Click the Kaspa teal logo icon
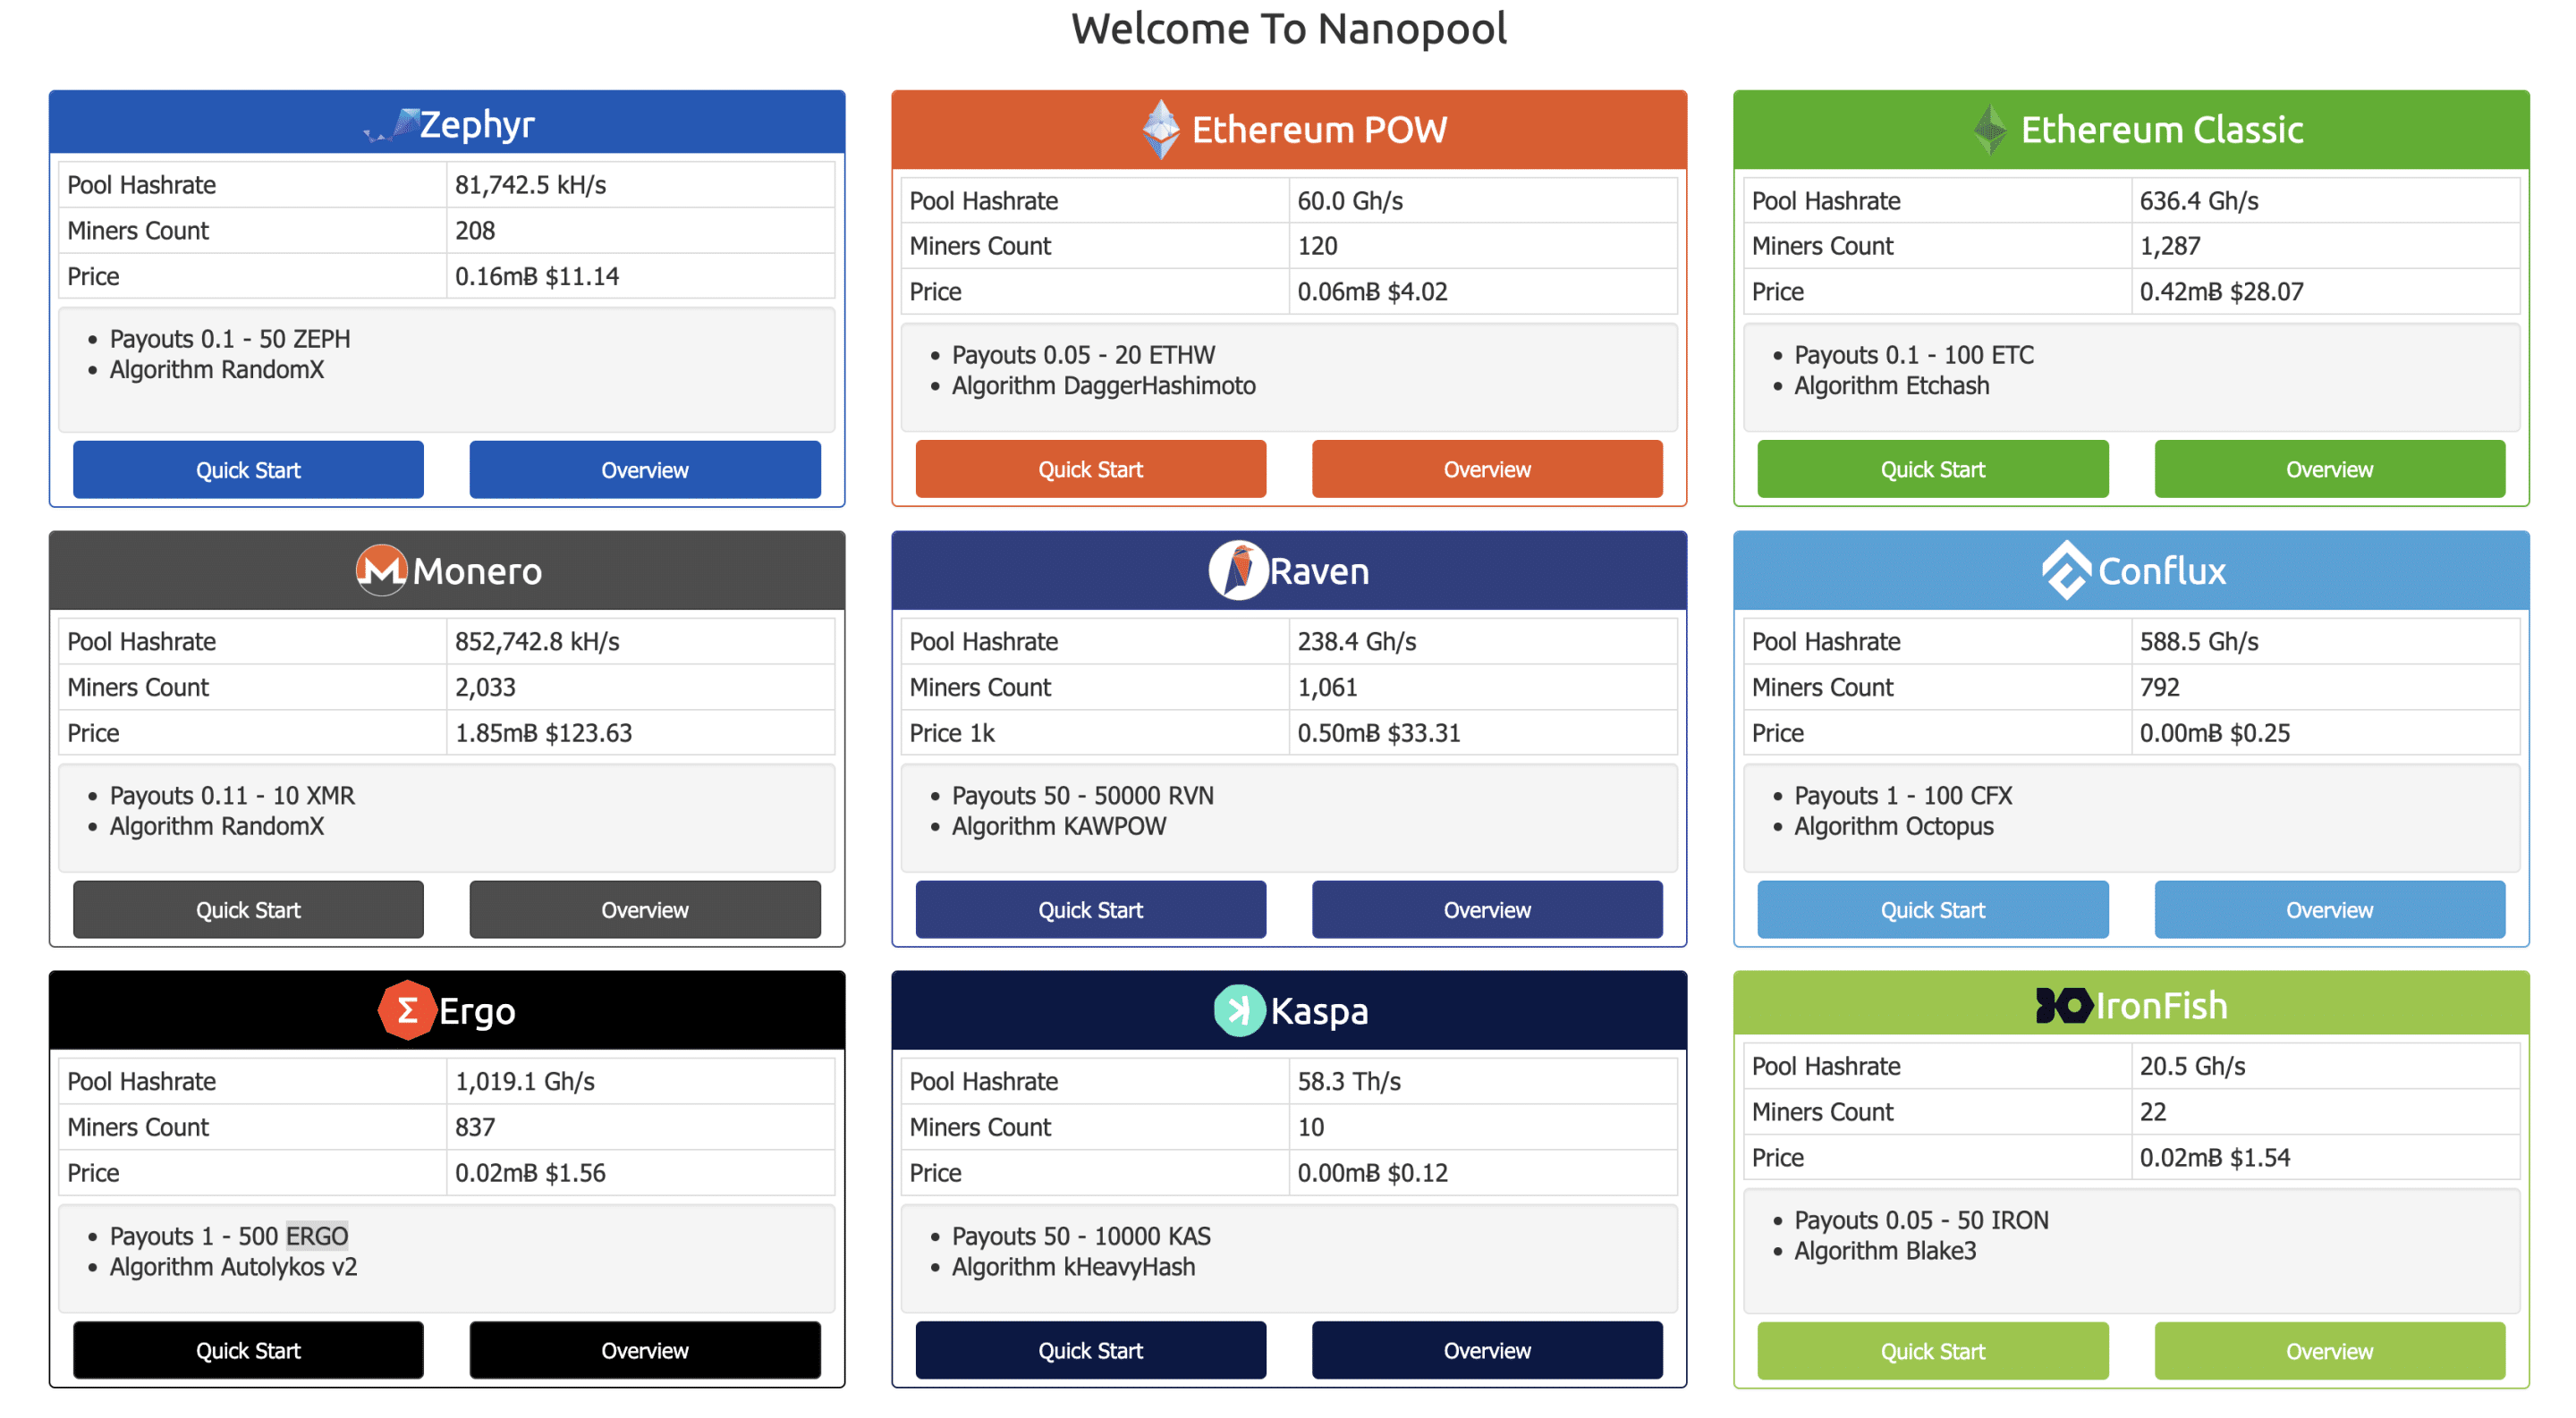2576x1418 pixels. pos(1238,1011)
